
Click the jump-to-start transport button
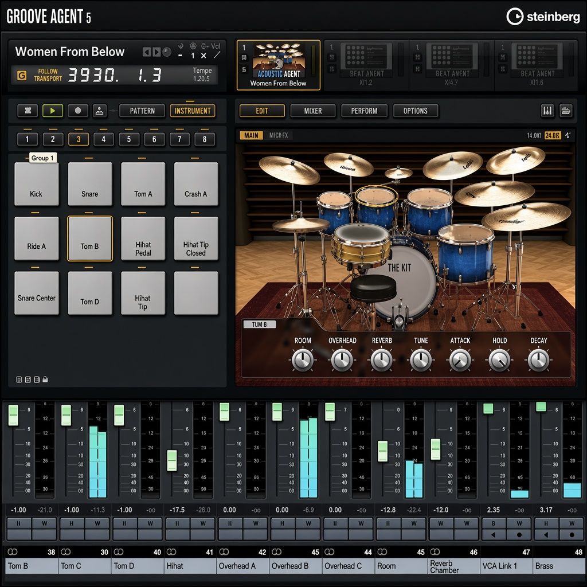coord(28,111)
